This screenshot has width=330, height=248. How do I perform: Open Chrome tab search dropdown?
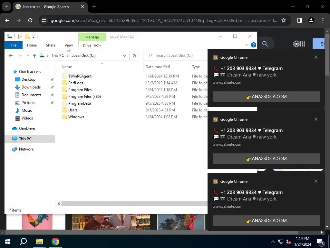[x=6, y=6]
